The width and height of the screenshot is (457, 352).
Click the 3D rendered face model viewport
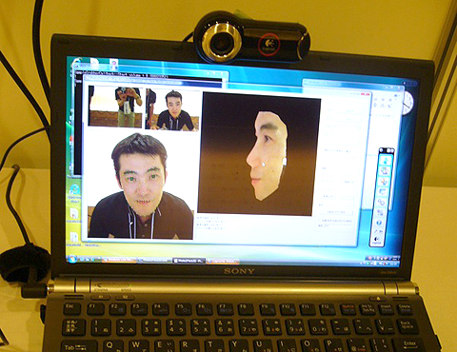pos(259,154)
